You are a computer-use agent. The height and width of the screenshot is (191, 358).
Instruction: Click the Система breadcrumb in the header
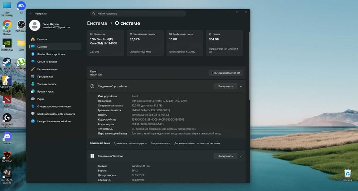coord(97,23)
